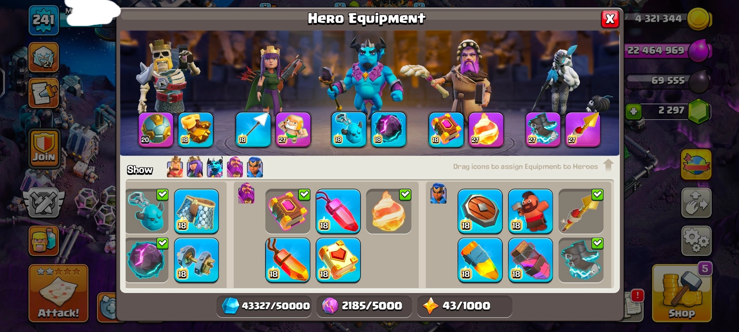Show only Minion Prince equipment
This screenshot has height=332, width=739.
click(215, 167)
